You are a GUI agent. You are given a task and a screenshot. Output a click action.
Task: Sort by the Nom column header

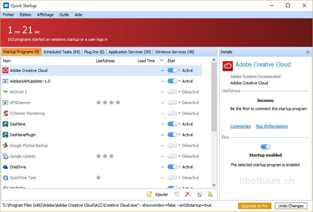pos(48,61)
